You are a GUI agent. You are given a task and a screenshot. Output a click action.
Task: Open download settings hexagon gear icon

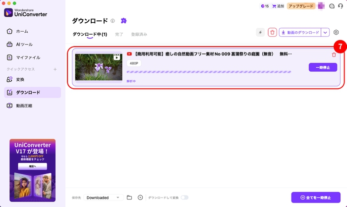point(336,32)
